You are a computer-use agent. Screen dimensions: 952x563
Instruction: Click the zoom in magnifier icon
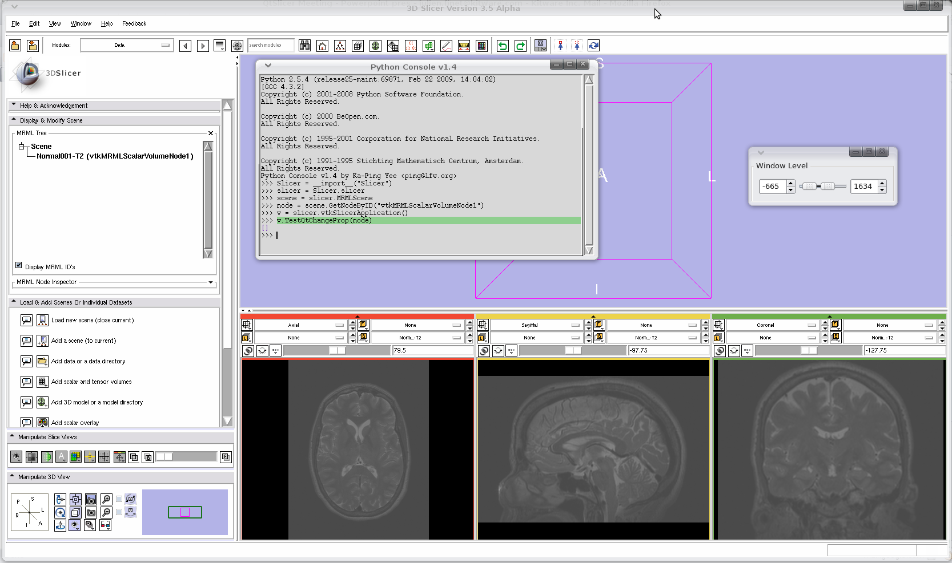coord(106,500)
